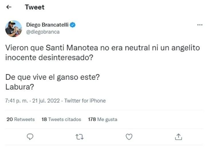
Task: View the 178 Me gusta list
Action: (102, 119)
